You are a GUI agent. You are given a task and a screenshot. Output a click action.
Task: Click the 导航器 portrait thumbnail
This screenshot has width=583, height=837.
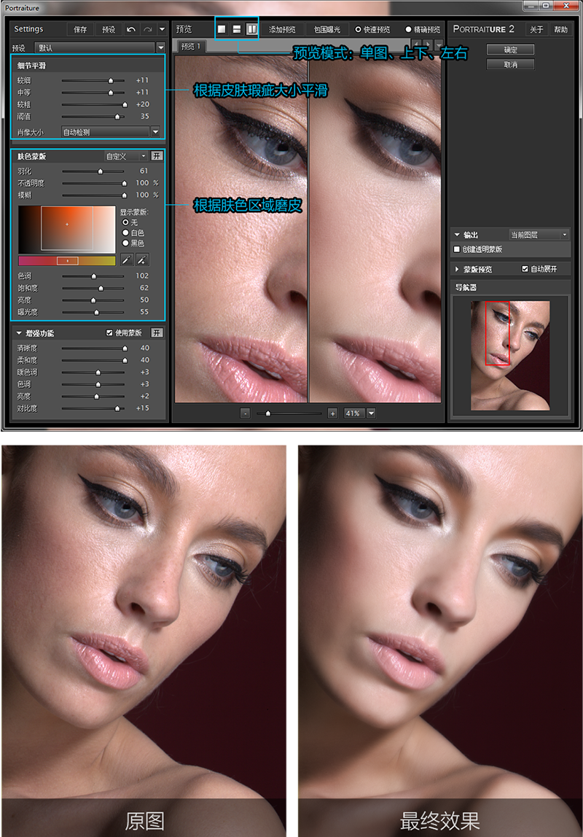click(x=510, y=356)
